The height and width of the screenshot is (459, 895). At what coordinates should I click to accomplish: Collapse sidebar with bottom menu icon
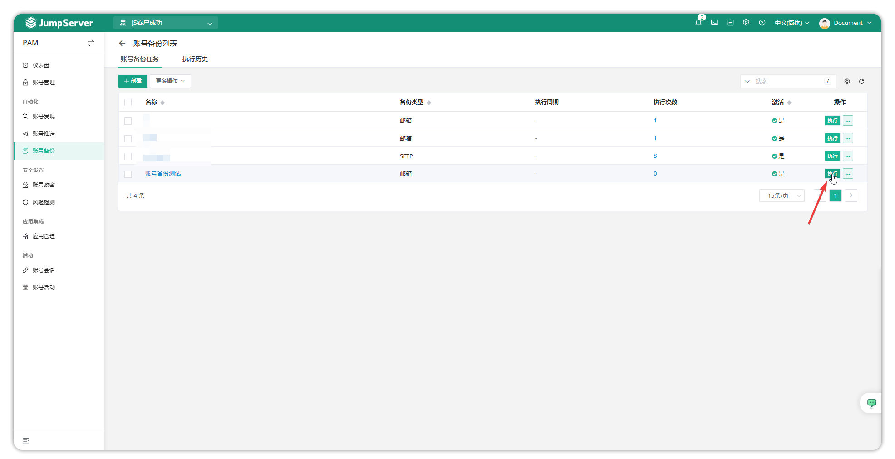pos(26,440)
